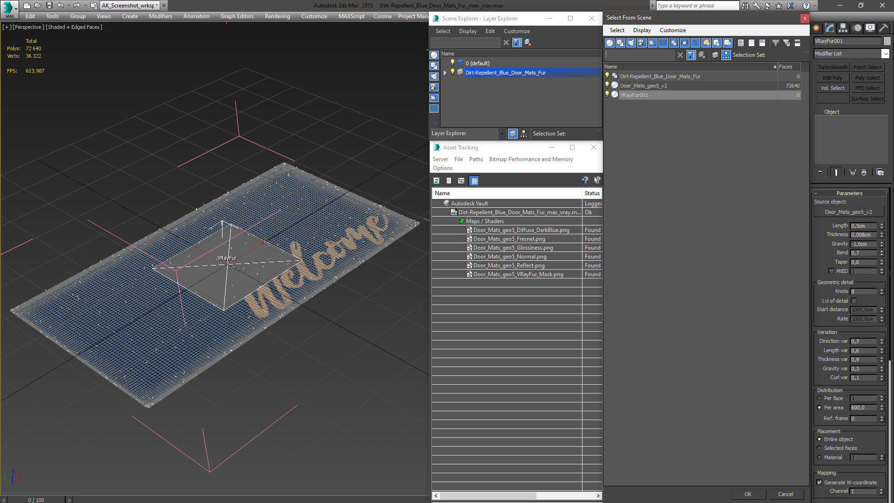Image resolution: width=894 pixels, height=503 pixels.
Task: Toggle visibility of VRayFur001 in Select From Scene
Action: (x=607, y=95)
